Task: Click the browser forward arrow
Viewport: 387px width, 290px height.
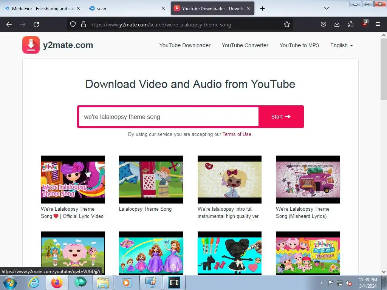Action: pos(23,25)
